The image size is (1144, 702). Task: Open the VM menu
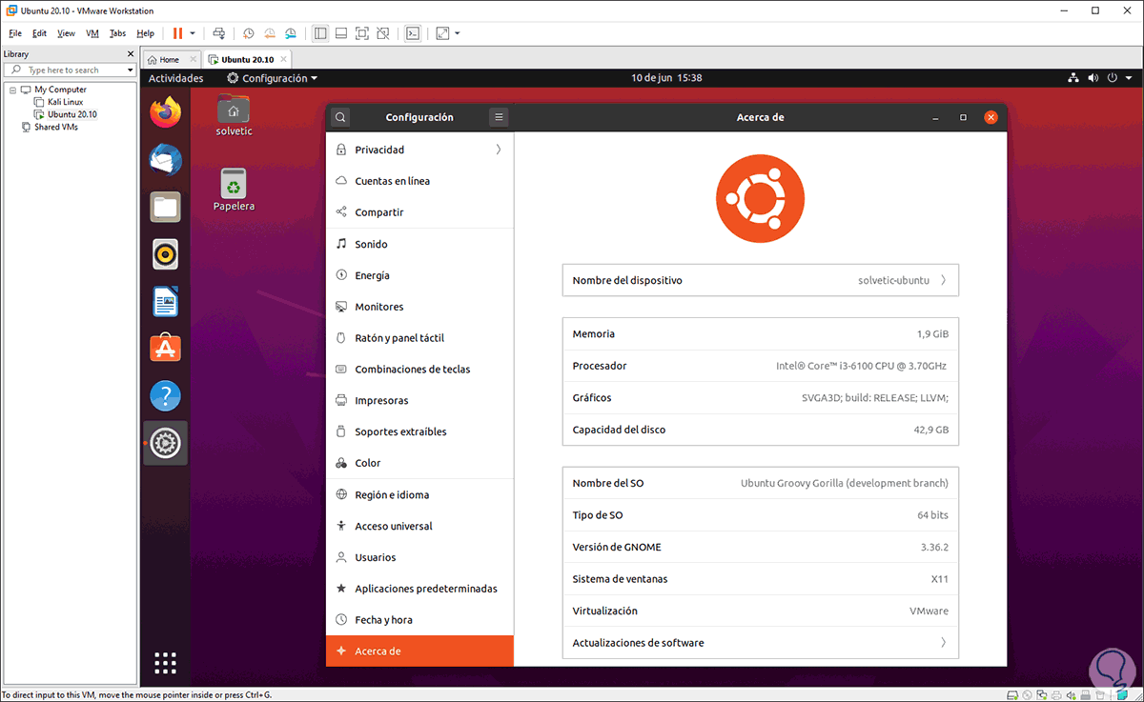(92, 33)
